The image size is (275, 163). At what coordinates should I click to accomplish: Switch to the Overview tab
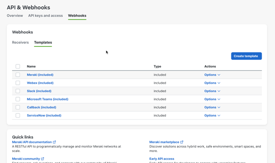tap(15, 15)
